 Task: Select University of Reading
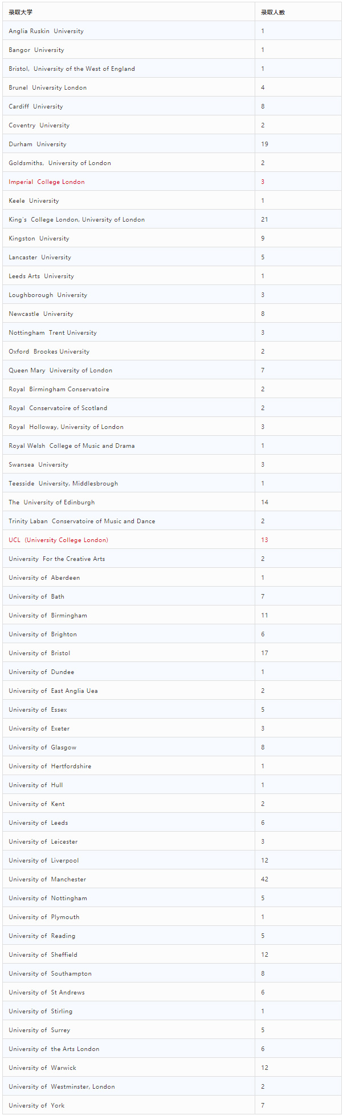(42, 936)
